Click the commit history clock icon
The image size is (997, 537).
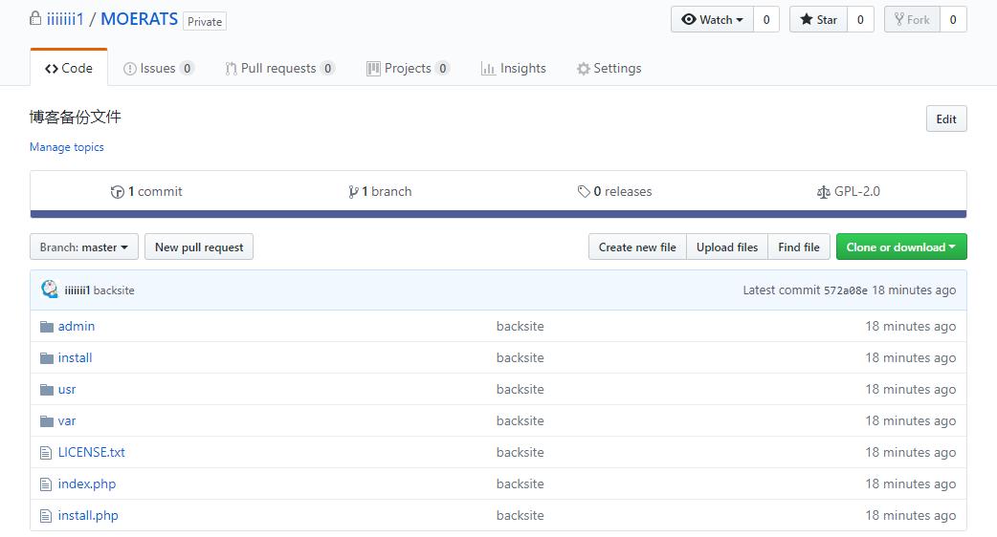[117, 192]
